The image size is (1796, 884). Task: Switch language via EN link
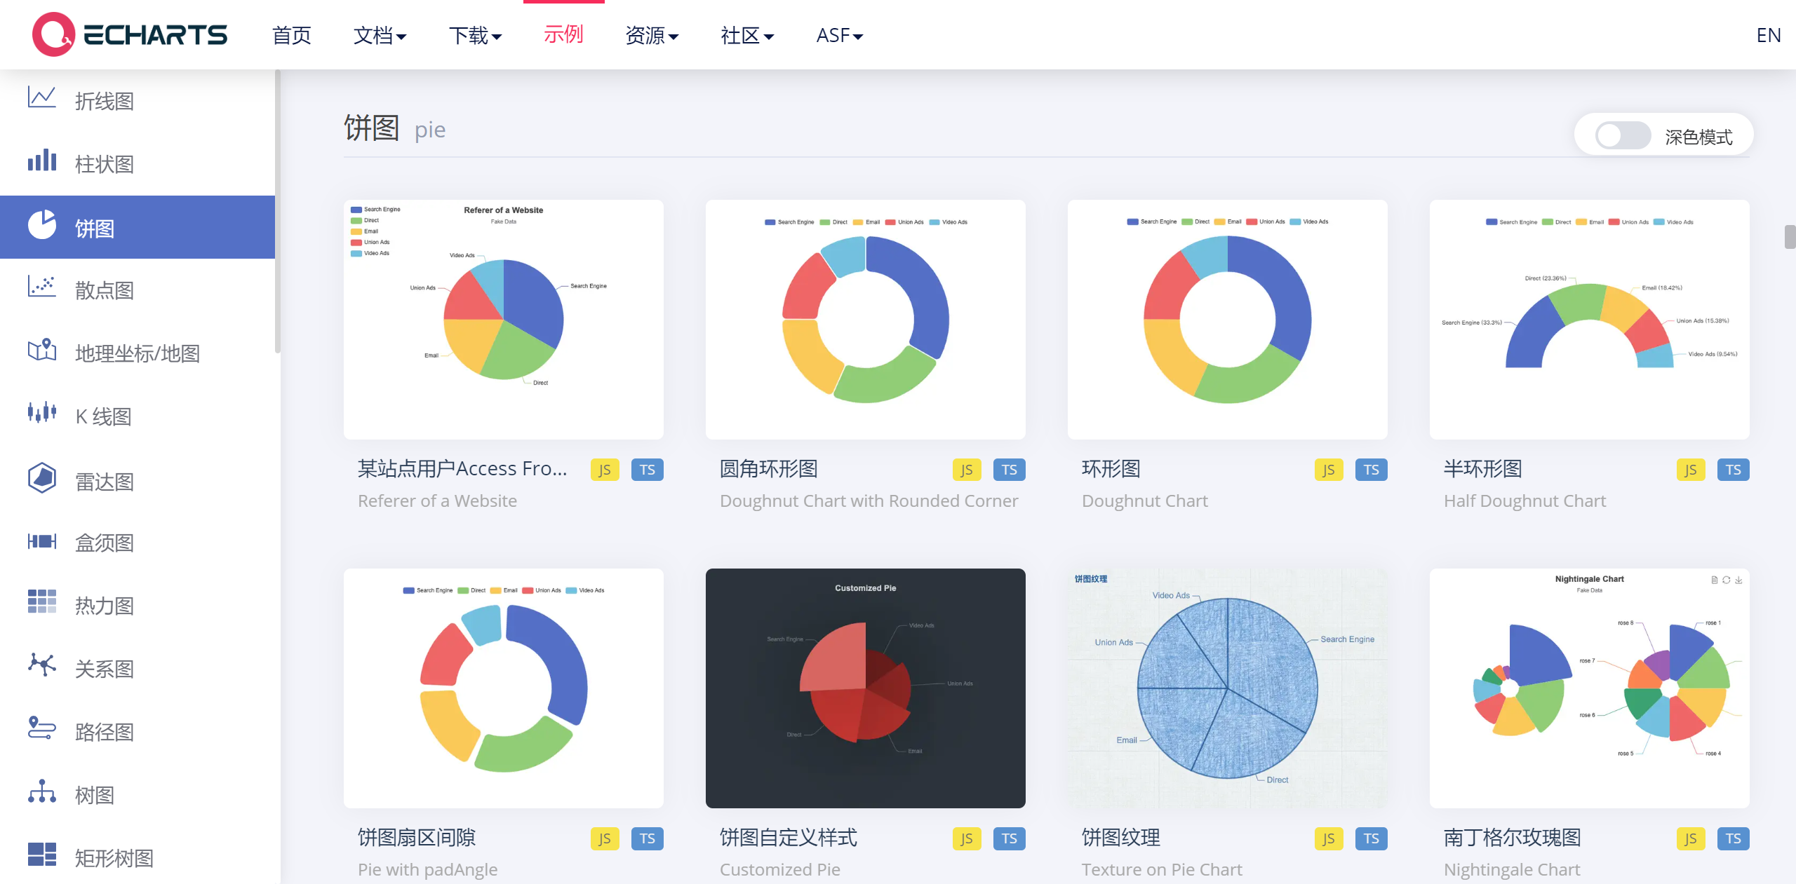[1768, 35]
